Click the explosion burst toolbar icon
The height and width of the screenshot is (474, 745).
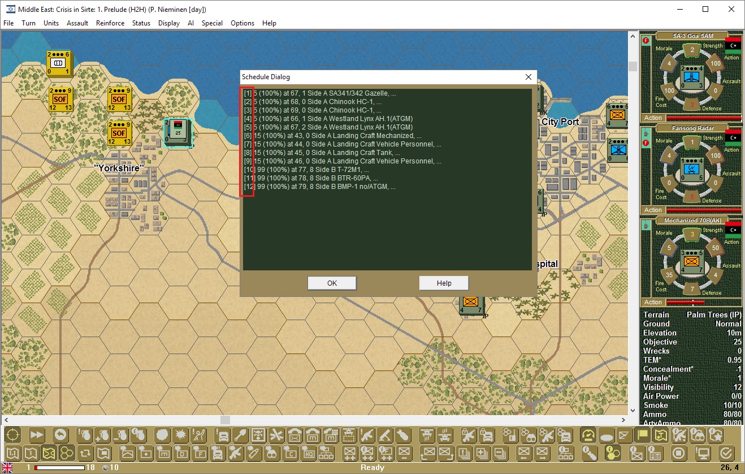180,435
